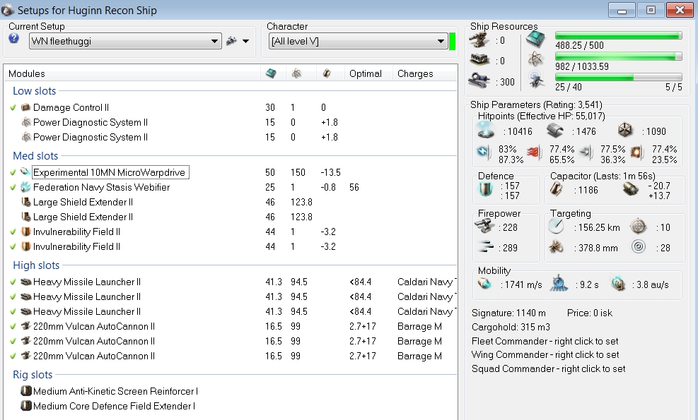Click the warp speed icon 3.8 au/s
698x420 pixels.
pyautogui.click(x=618, y=283)
